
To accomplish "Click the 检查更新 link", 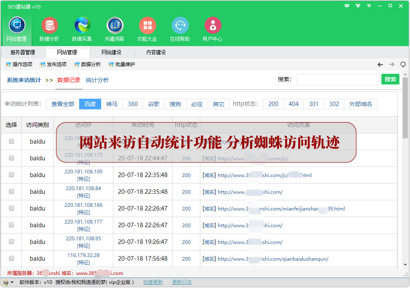I will click(153, 282).
